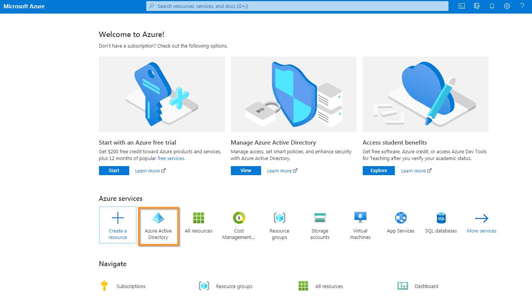Open Subscriptions text under Navigate
532x302 pixels.
pyautogui.click(x=131, y=287)
